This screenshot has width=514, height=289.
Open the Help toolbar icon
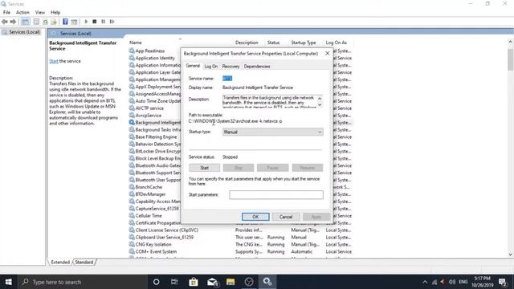pos(65,22)
